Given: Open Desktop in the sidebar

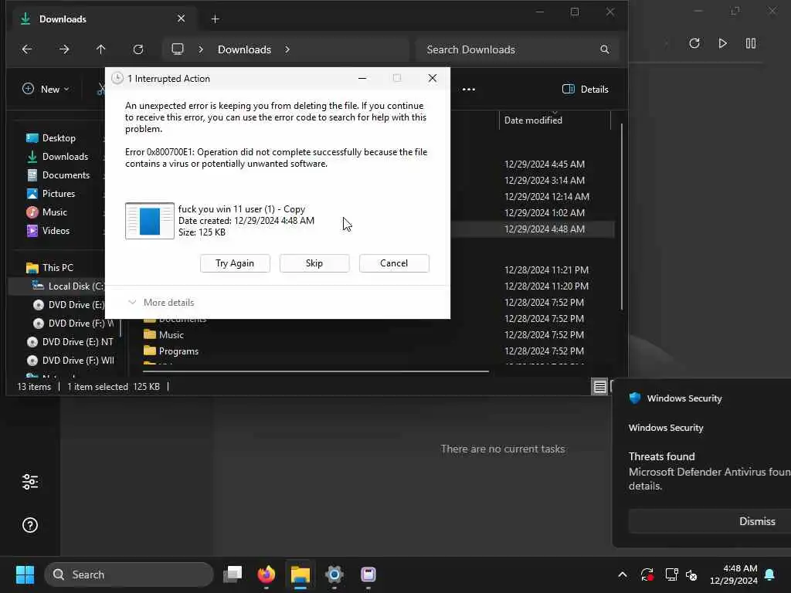Looking at the screenshot, I should tap(59, 138).
